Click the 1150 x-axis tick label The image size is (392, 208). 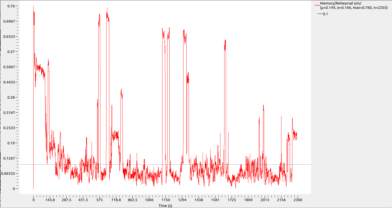[x=166, y=200]
